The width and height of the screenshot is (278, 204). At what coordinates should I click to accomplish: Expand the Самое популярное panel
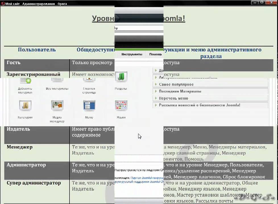pos(210,84)
